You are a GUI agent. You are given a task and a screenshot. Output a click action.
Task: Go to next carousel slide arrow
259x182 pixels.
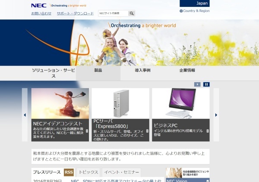[x=216, y=115]
